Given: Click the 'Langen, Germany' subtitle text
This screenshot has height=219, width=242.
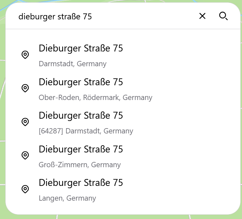Looking at the screenshot, I should click(x=67, y=198).
